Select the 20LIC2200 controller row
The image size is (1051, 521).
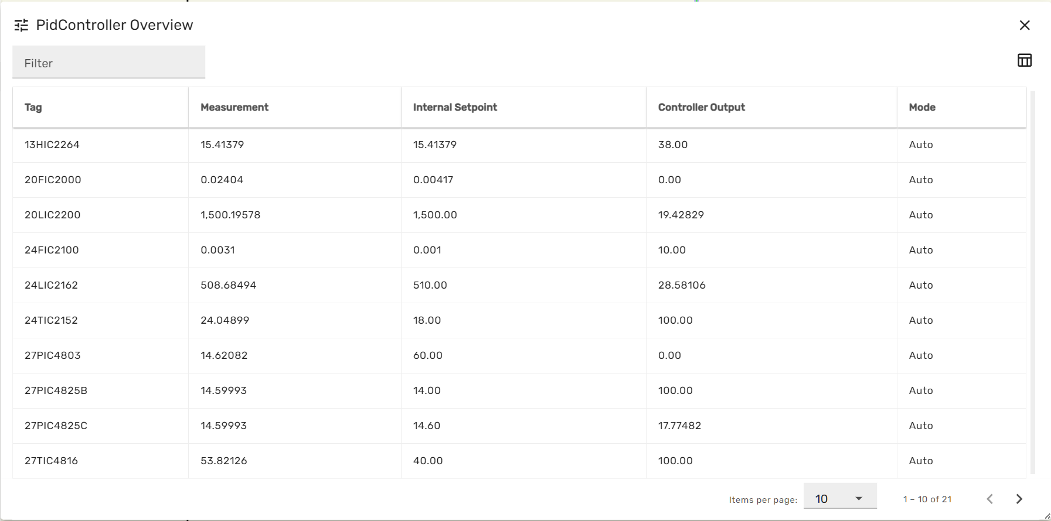click(x=52, y=215)
